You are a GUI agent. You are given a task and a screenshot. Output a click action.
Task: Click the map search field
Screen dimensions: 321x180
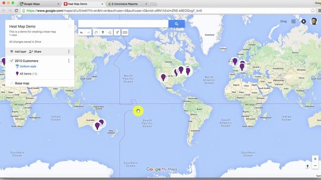[123, 24]
